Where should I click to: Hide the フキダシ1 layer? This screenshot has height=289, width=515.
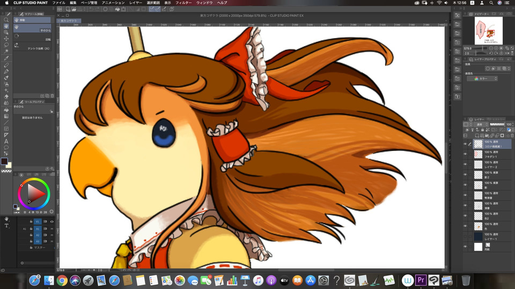tap(465, 154)
